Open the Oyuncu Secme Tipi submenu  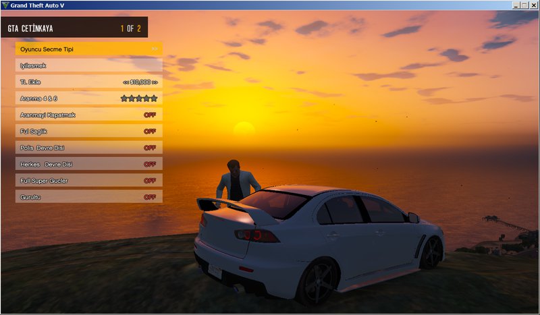(89, 49)
